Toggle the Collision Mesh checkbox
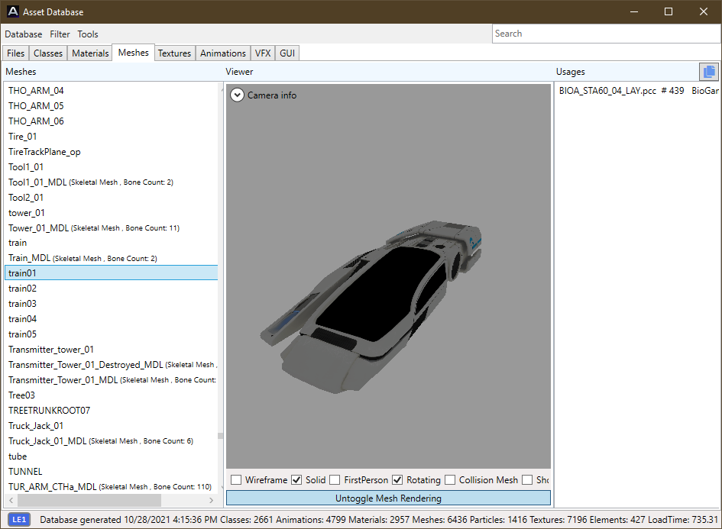 point(450,480)
